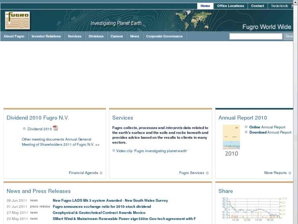298x224 pixels.
Task: Click the bullet icon beside Fugro Services
Action: [207, 173]
